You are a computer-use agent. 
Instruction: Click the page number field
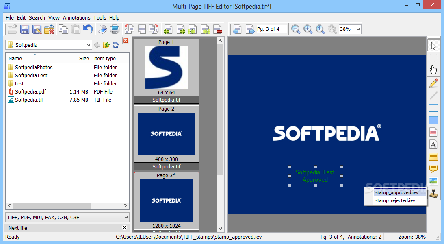tap(271, 29)
